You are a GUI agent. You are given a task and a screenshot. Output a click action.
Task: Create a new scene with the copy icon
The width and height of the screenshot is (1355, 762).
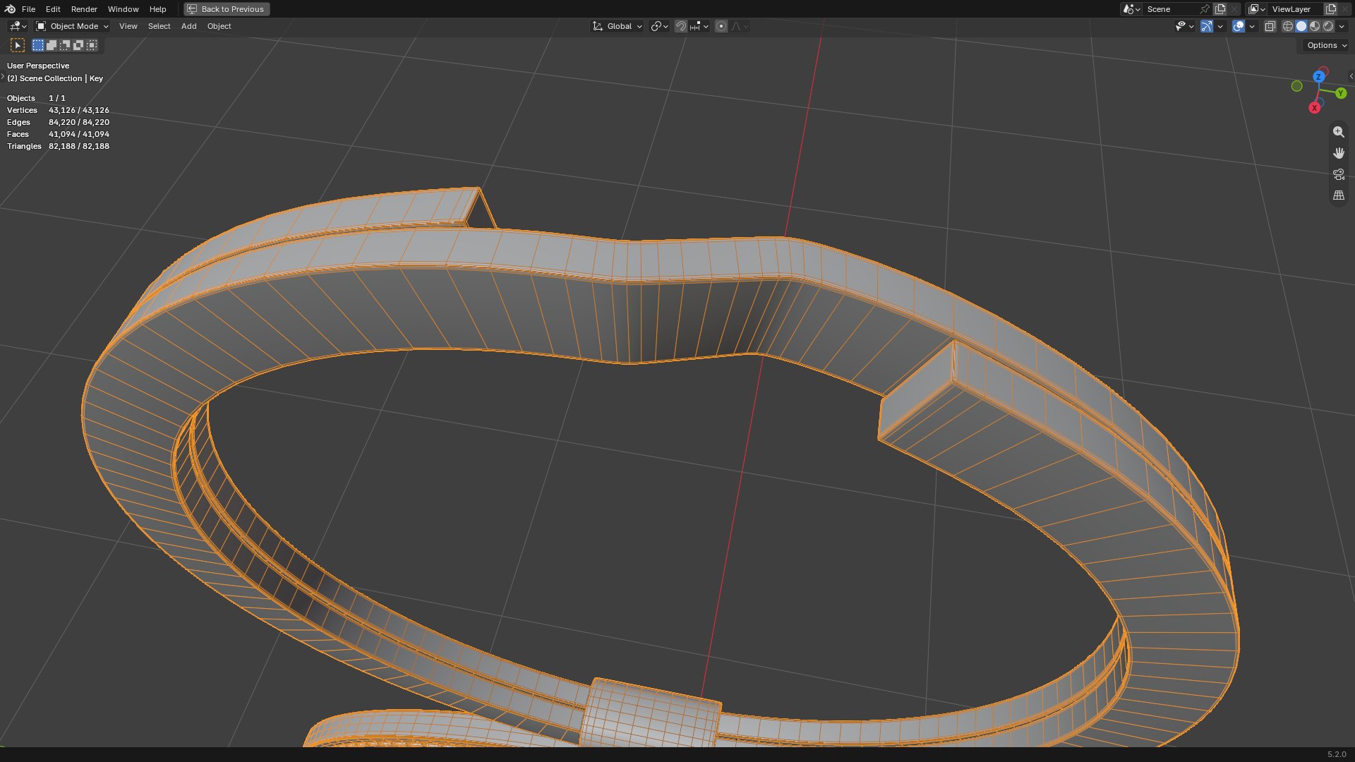point(1220,9)
